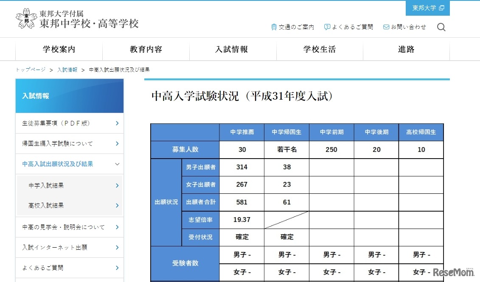Select 入試情報 in the main navigation
480x282 pixels.
click(x=232, y=49)
